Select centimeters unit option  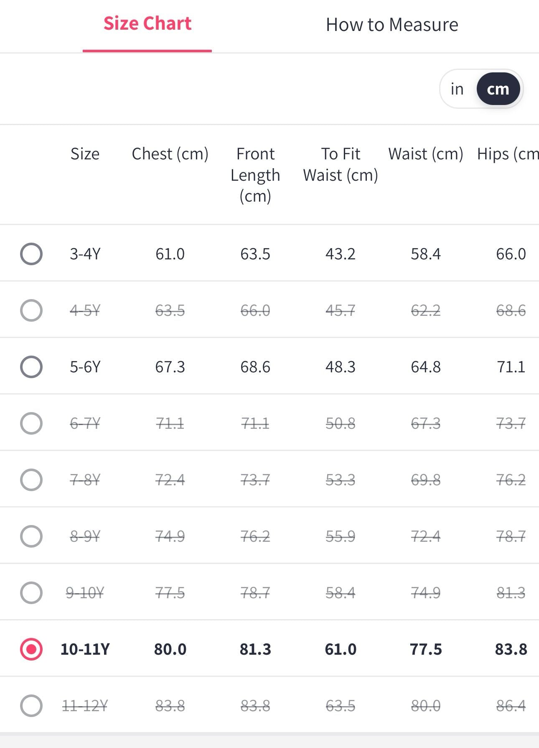498,89
